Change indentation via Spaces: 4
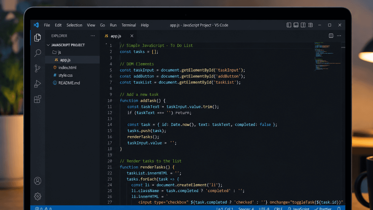This screenshot has width=373, height=210. tap(246, 209)
